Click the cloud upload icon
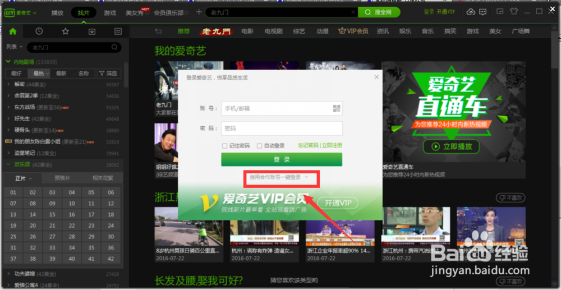Screen dimensions: 561x290 (x=471, y=12)
